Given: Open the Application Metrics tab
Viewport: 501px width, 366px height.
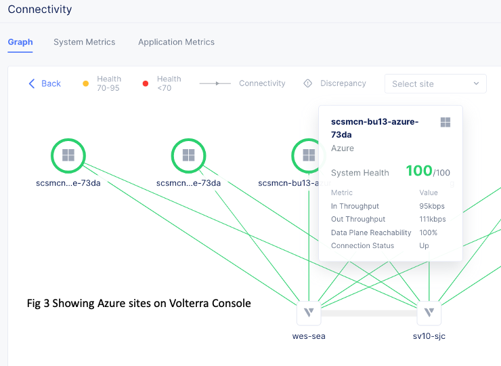Looking at the screenshot, I should [x=176, y=42].
